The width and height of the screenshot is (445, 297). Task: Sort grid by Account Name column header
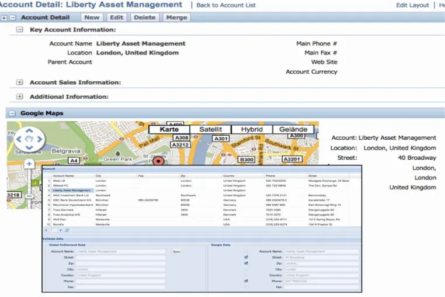click(x=72, y=175)
